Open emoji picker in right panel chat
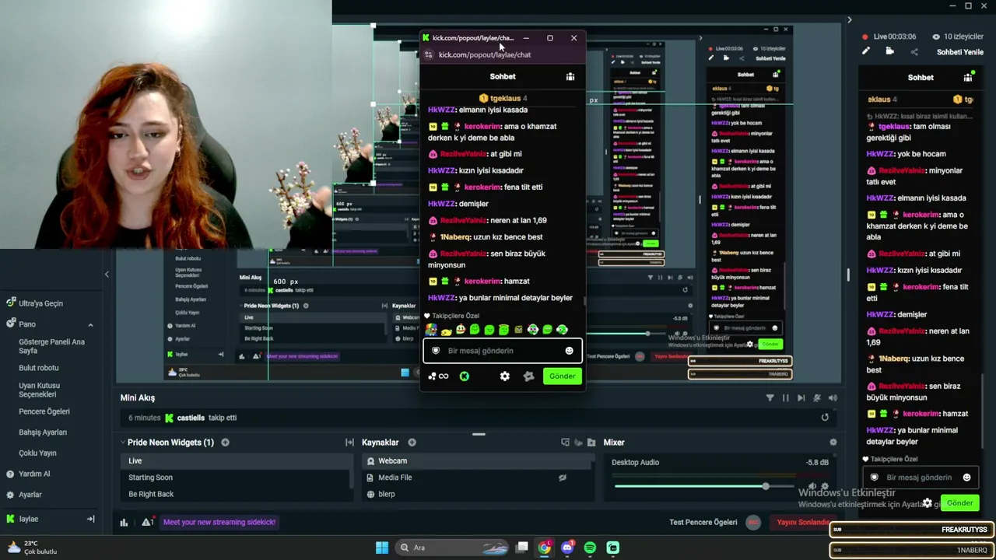The image size is (996, 560). click(966, 478)
